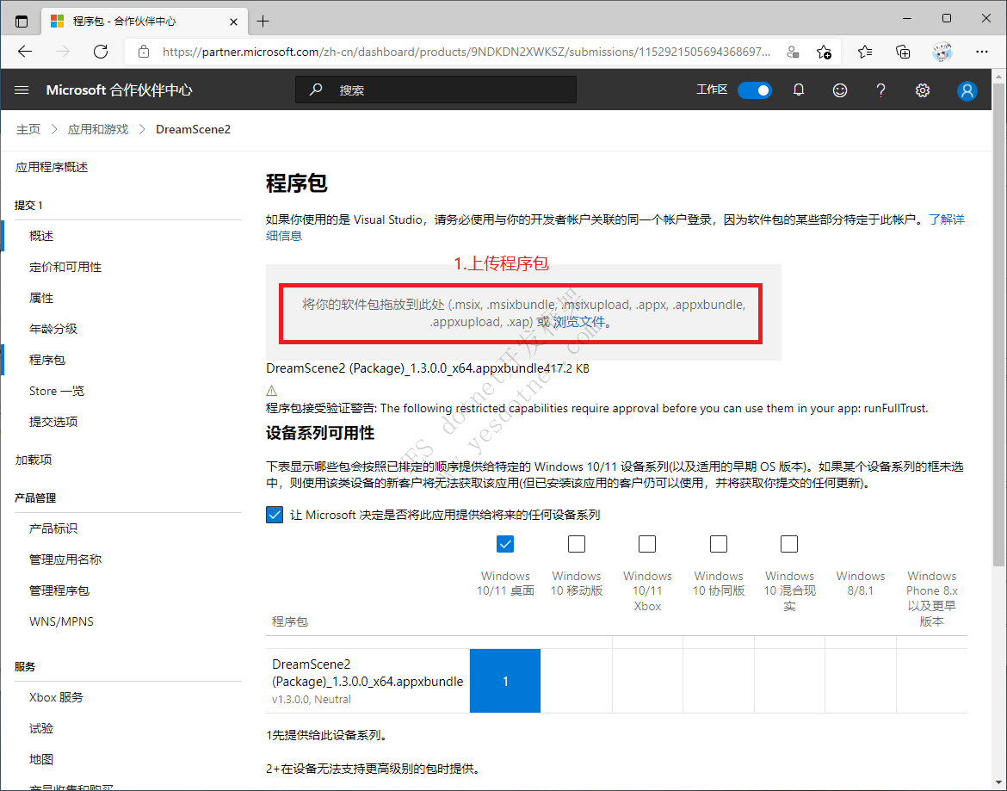This screenshot has height=791, width=1007.
Task: Open WNS/MPNS page
Action: pos(61,621)
